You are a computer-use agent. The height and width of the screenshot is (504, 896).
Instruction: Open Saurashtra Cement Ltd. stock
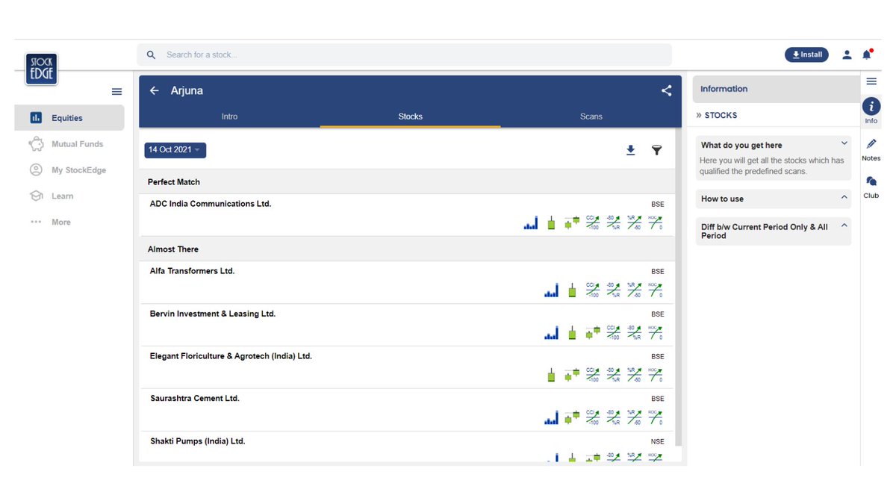(x=195, y=399)
